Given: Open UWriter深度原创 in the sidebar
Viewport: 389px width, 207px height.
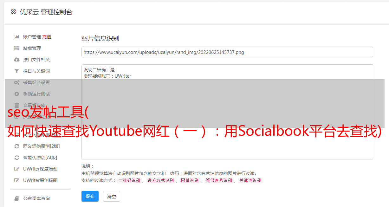Looking at the screenshot, I should click(x=40, y=169).
